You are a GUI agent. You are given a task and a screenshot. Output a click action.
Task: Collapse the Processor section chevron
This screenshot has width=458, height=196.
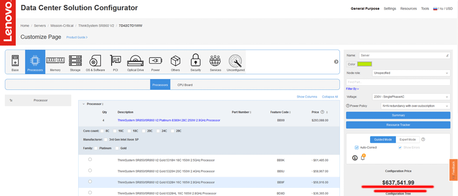click(x=84, y=104)
